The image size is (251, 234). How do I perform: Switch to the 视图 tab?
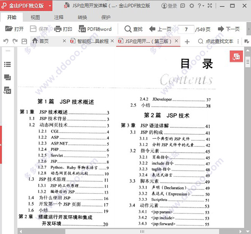[35, 17]
